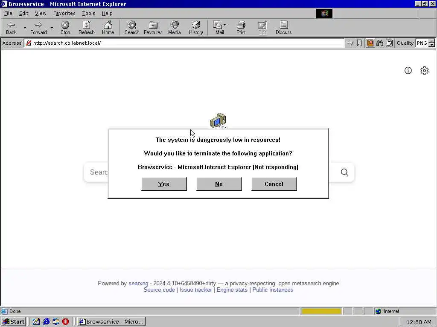Click the binoculars find icon
The height and width of the screenshot is (327, 437).
pos(379,43)
